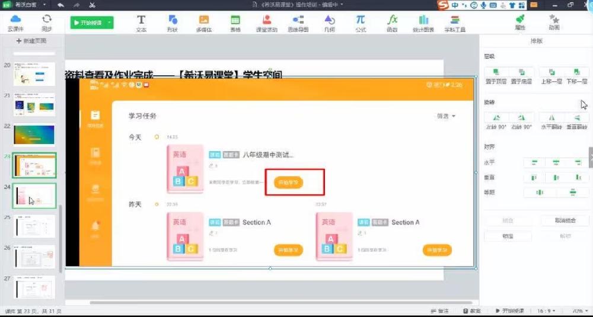Click the slide list vertical scrollbar
The height and width of the screenshot is (317, 593).
pos(60,239)
